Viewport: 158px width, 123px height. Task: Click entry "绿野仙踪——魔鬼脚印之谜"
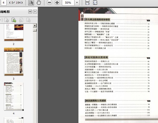(x=97, y=34)
